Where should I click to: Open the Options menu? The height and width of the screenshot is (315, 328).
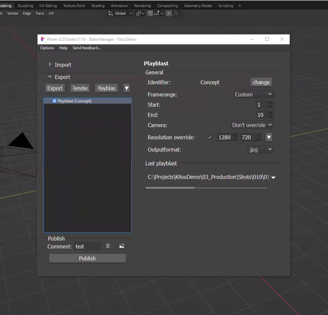coord(47,48)
